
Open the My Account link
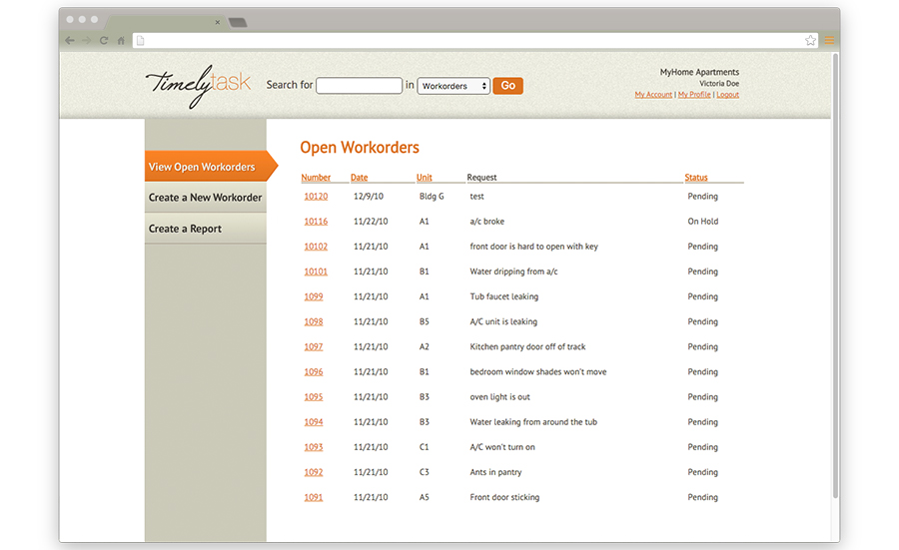653,95
